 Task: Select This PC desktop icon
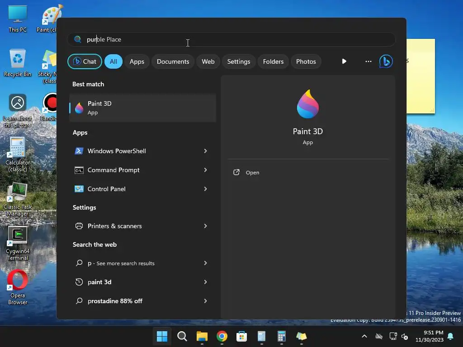point(18,19)
